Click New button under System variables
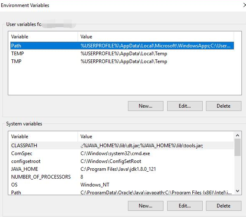Viewport: 246px width, 217px height. (x=146, y=206)
